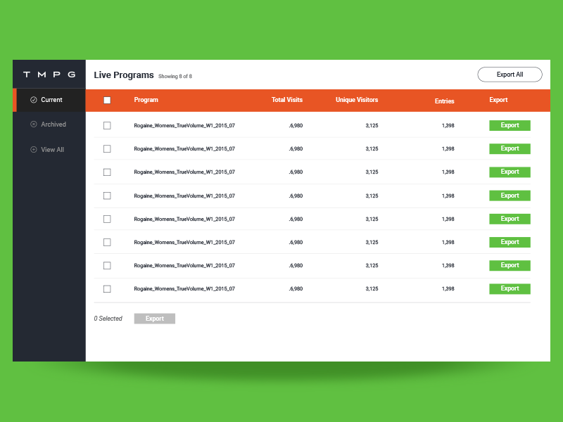The height and width of the screenshot is (422, 563).
Task: Export the sixth row's program
Action: coord(510,242)
